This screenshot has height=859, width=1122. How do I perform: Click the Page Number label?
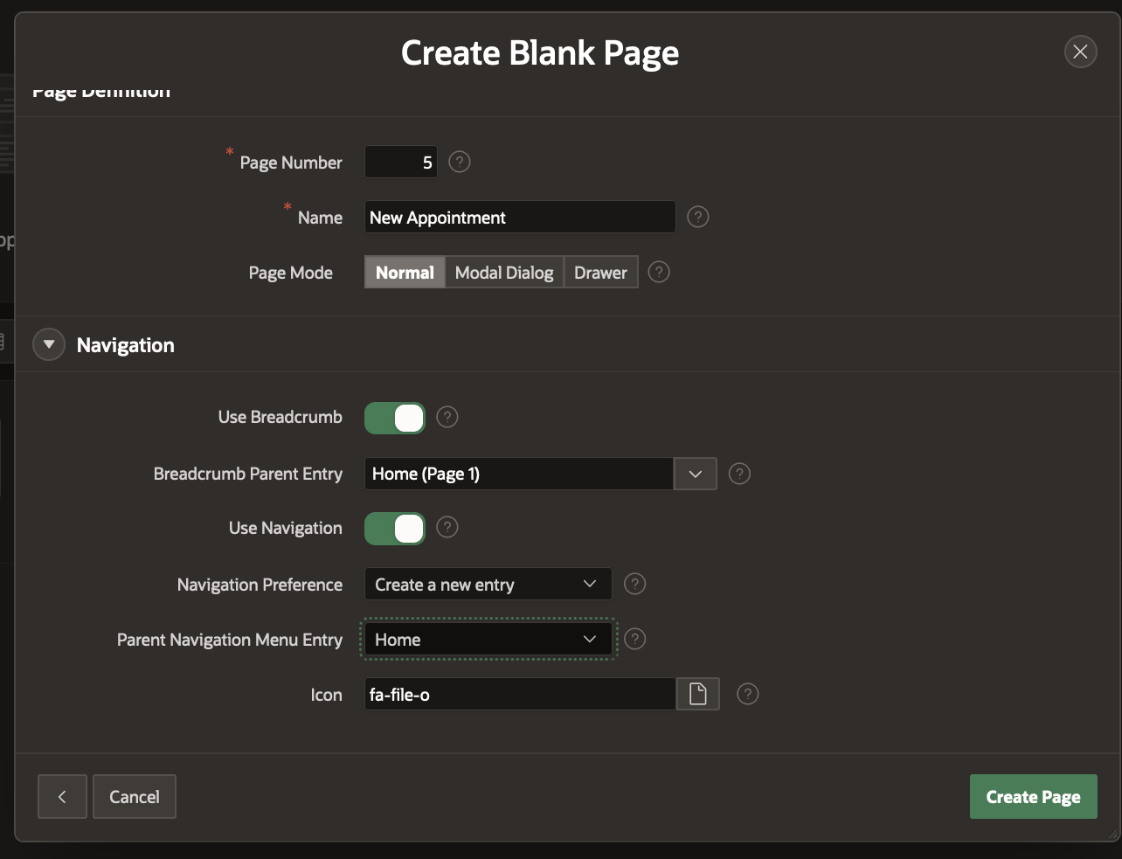tap(291, 163)
